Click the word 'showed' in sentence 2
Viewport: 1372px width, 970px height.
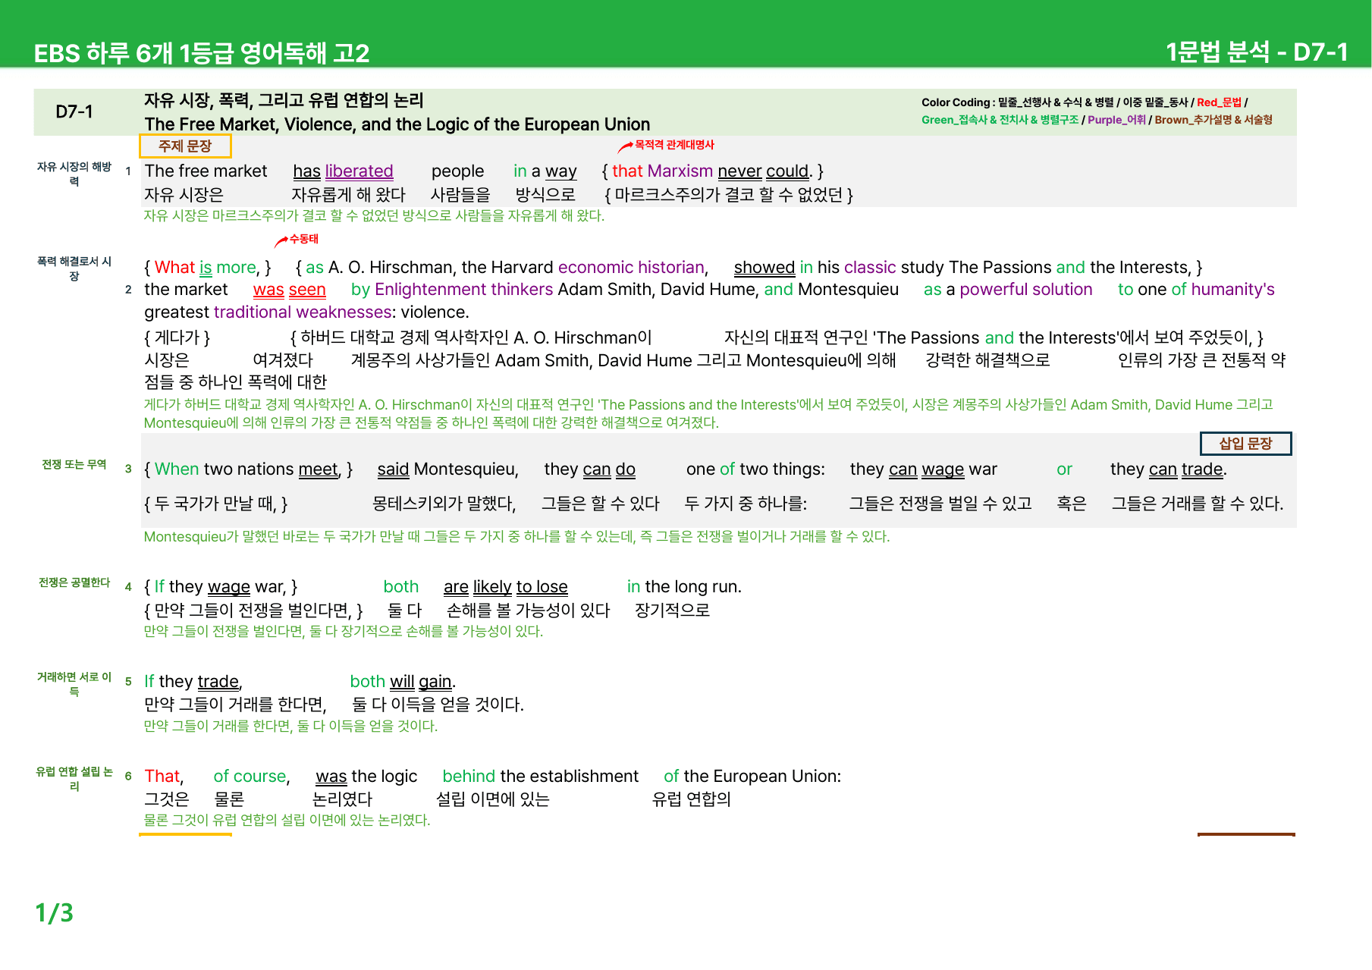pyautogui.click(x=764, y=268)
